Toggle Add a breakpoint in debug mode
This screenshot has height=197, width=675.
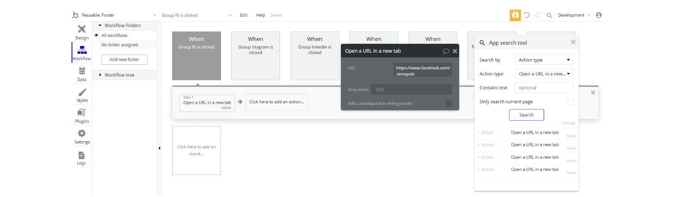[449, 104]
